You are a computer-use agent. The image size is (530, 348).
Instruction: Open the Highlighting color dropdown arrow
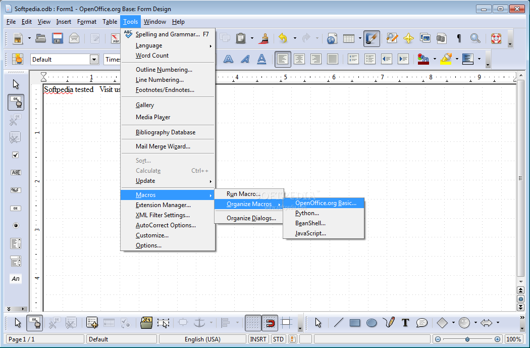tap(457, 59)
